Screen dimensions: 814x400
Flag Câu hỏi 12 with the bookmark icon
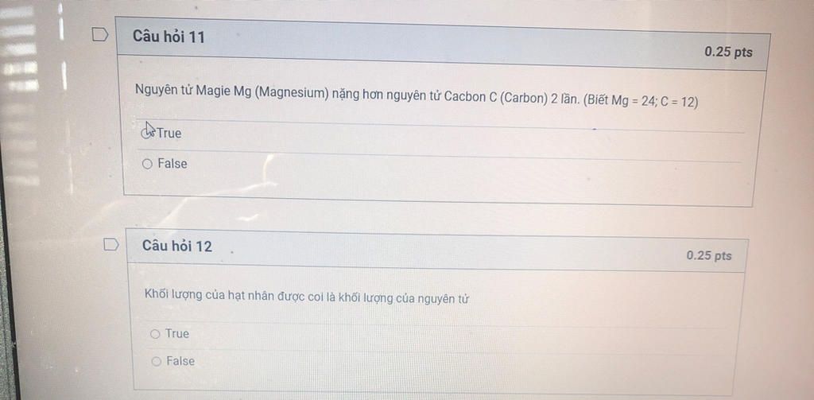111,244
